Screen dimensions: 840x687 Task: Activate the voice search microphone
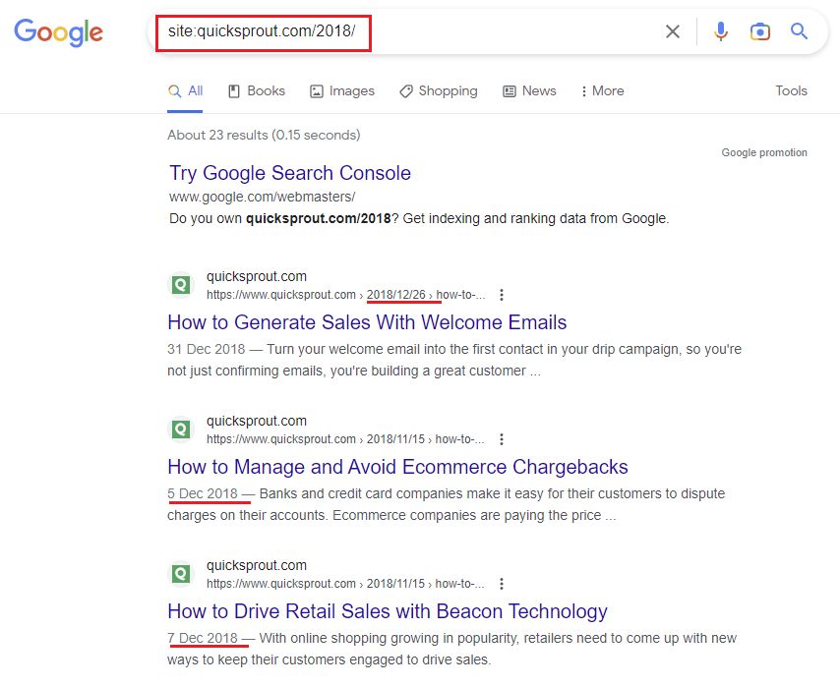[721, 31]
